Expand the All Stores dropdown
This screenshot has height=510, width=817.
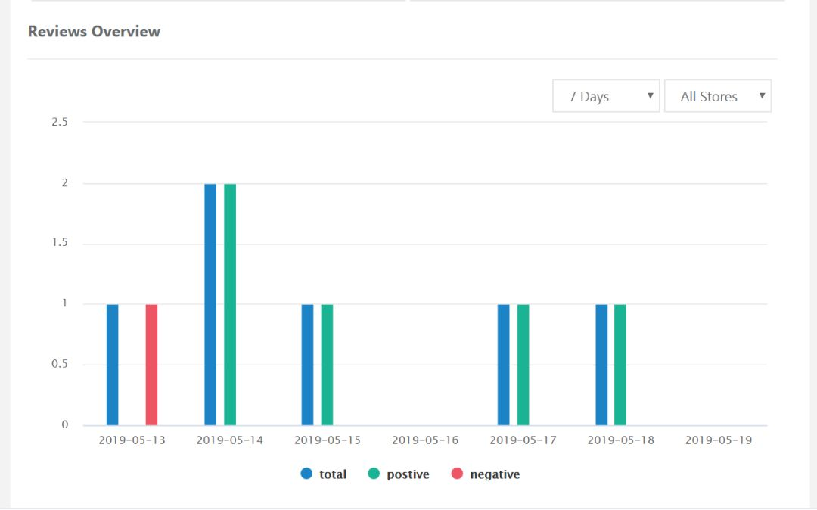click(x=717, y=96)
